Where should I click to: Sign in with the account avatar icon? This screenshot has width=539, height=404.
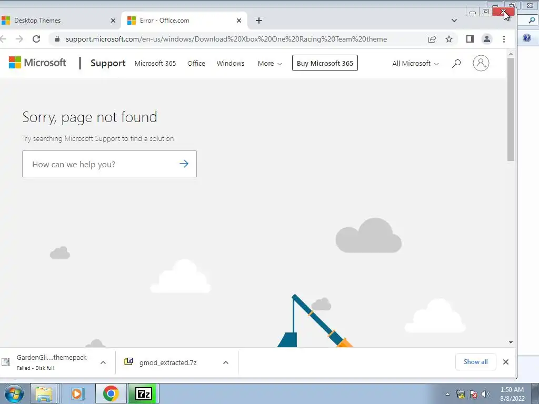point(481,63)
